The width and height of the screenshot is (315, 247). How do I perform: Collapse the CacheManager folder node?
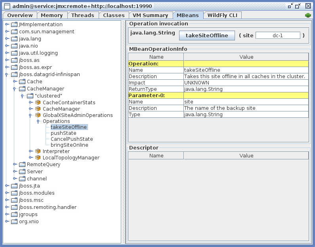click(14, 89)
